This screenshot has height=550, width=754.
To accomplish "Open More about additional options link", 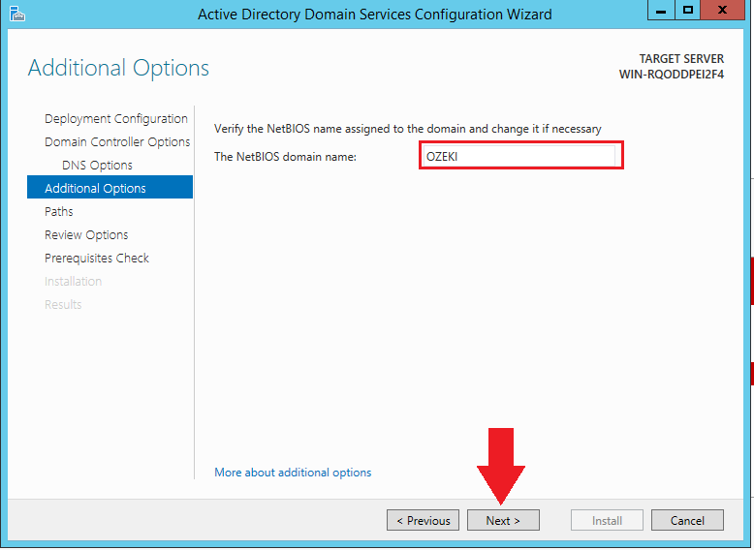I will (x=293, y=473).
